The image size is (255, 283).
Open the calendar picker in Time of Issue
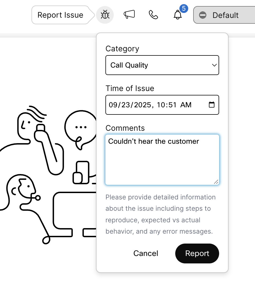(x=212, y=105)
